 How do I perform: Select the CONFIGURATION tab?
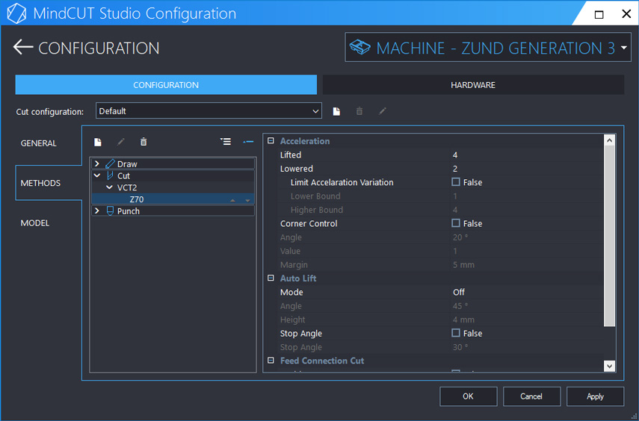166,84
